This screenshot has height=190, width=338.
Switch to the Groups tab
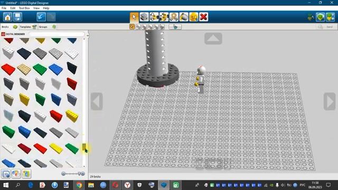[x=47, y=27]
